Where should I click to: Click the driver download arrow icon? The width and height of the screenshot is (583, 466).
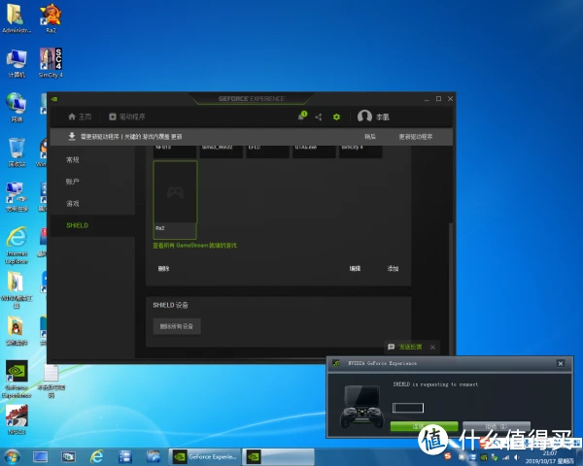72,137
